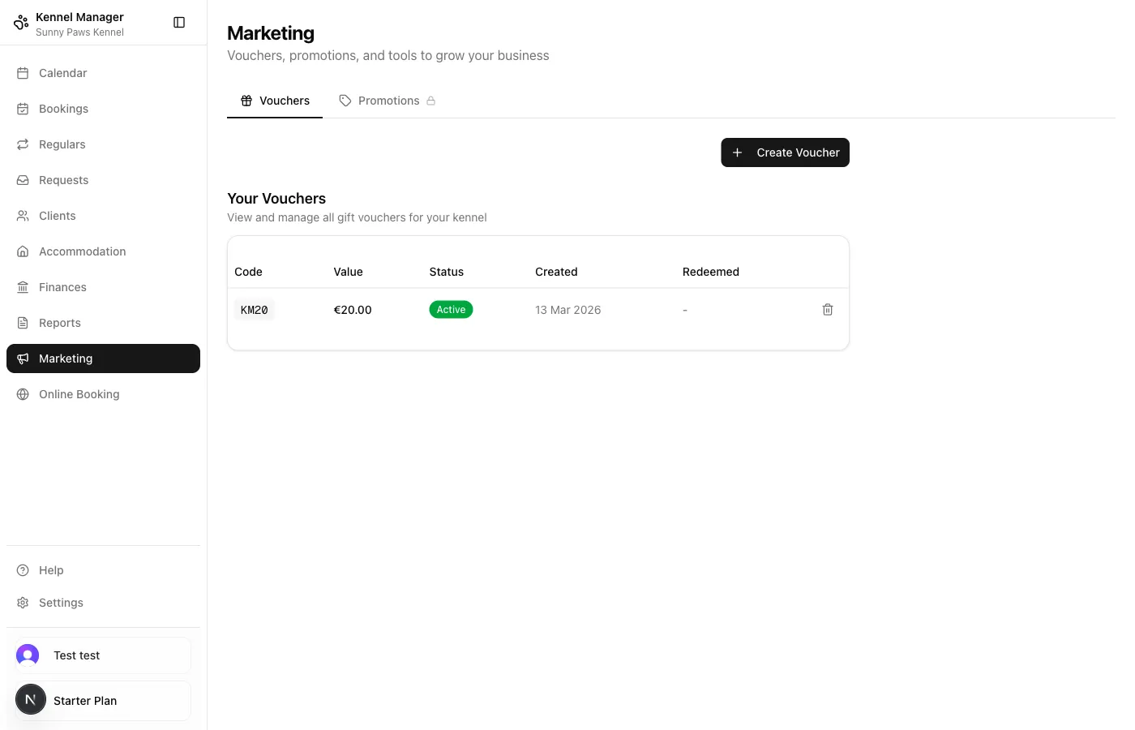The image size is (1135, 730).
Task: Open Finances using the bank icon
Action: [x=22, y=286]
